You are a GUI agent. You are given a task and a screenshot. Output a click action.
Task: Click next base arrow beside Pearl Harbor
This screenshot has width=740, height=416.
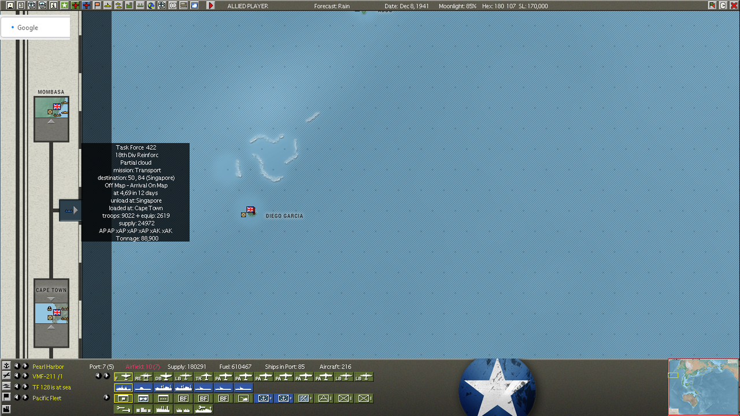(x=25, y=366)
